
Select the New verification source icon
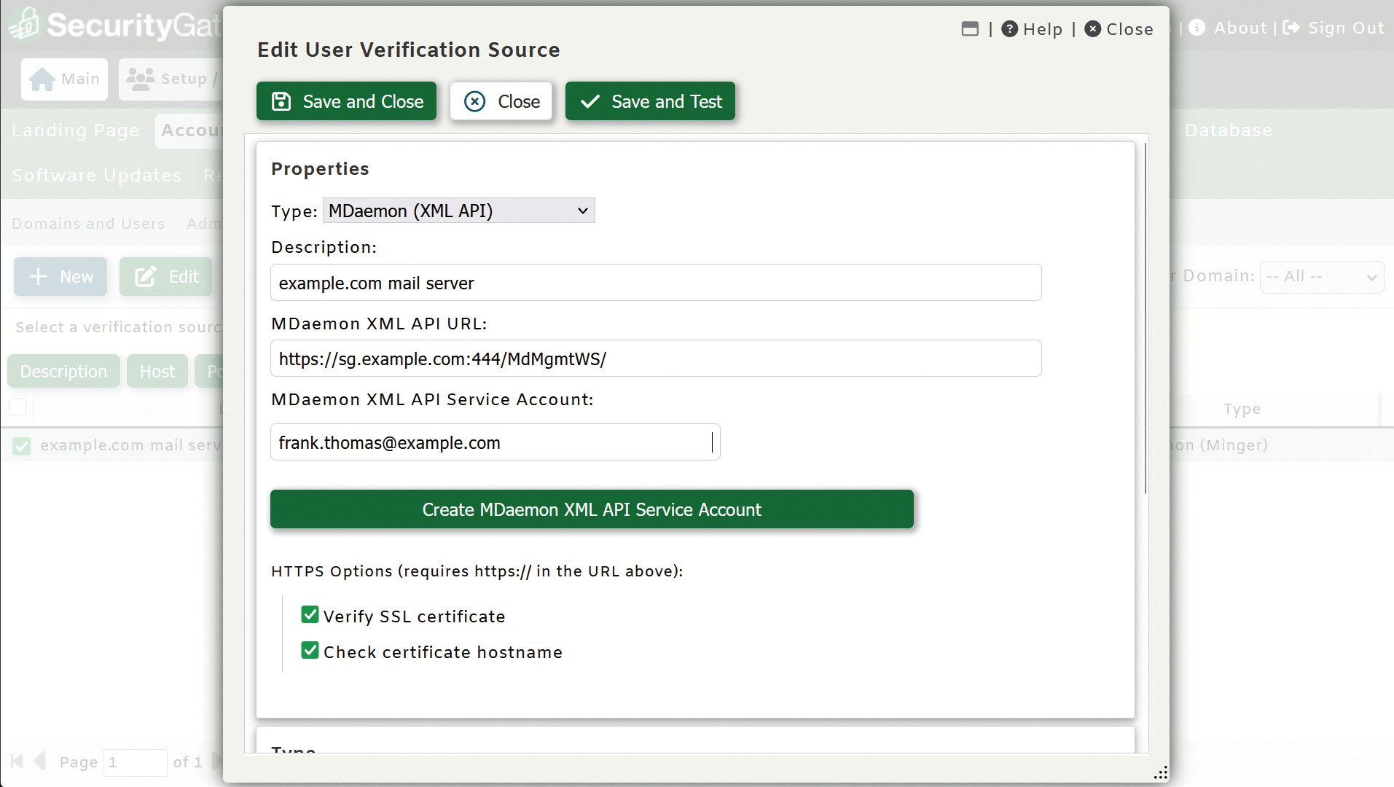click(x=37, y=276)
